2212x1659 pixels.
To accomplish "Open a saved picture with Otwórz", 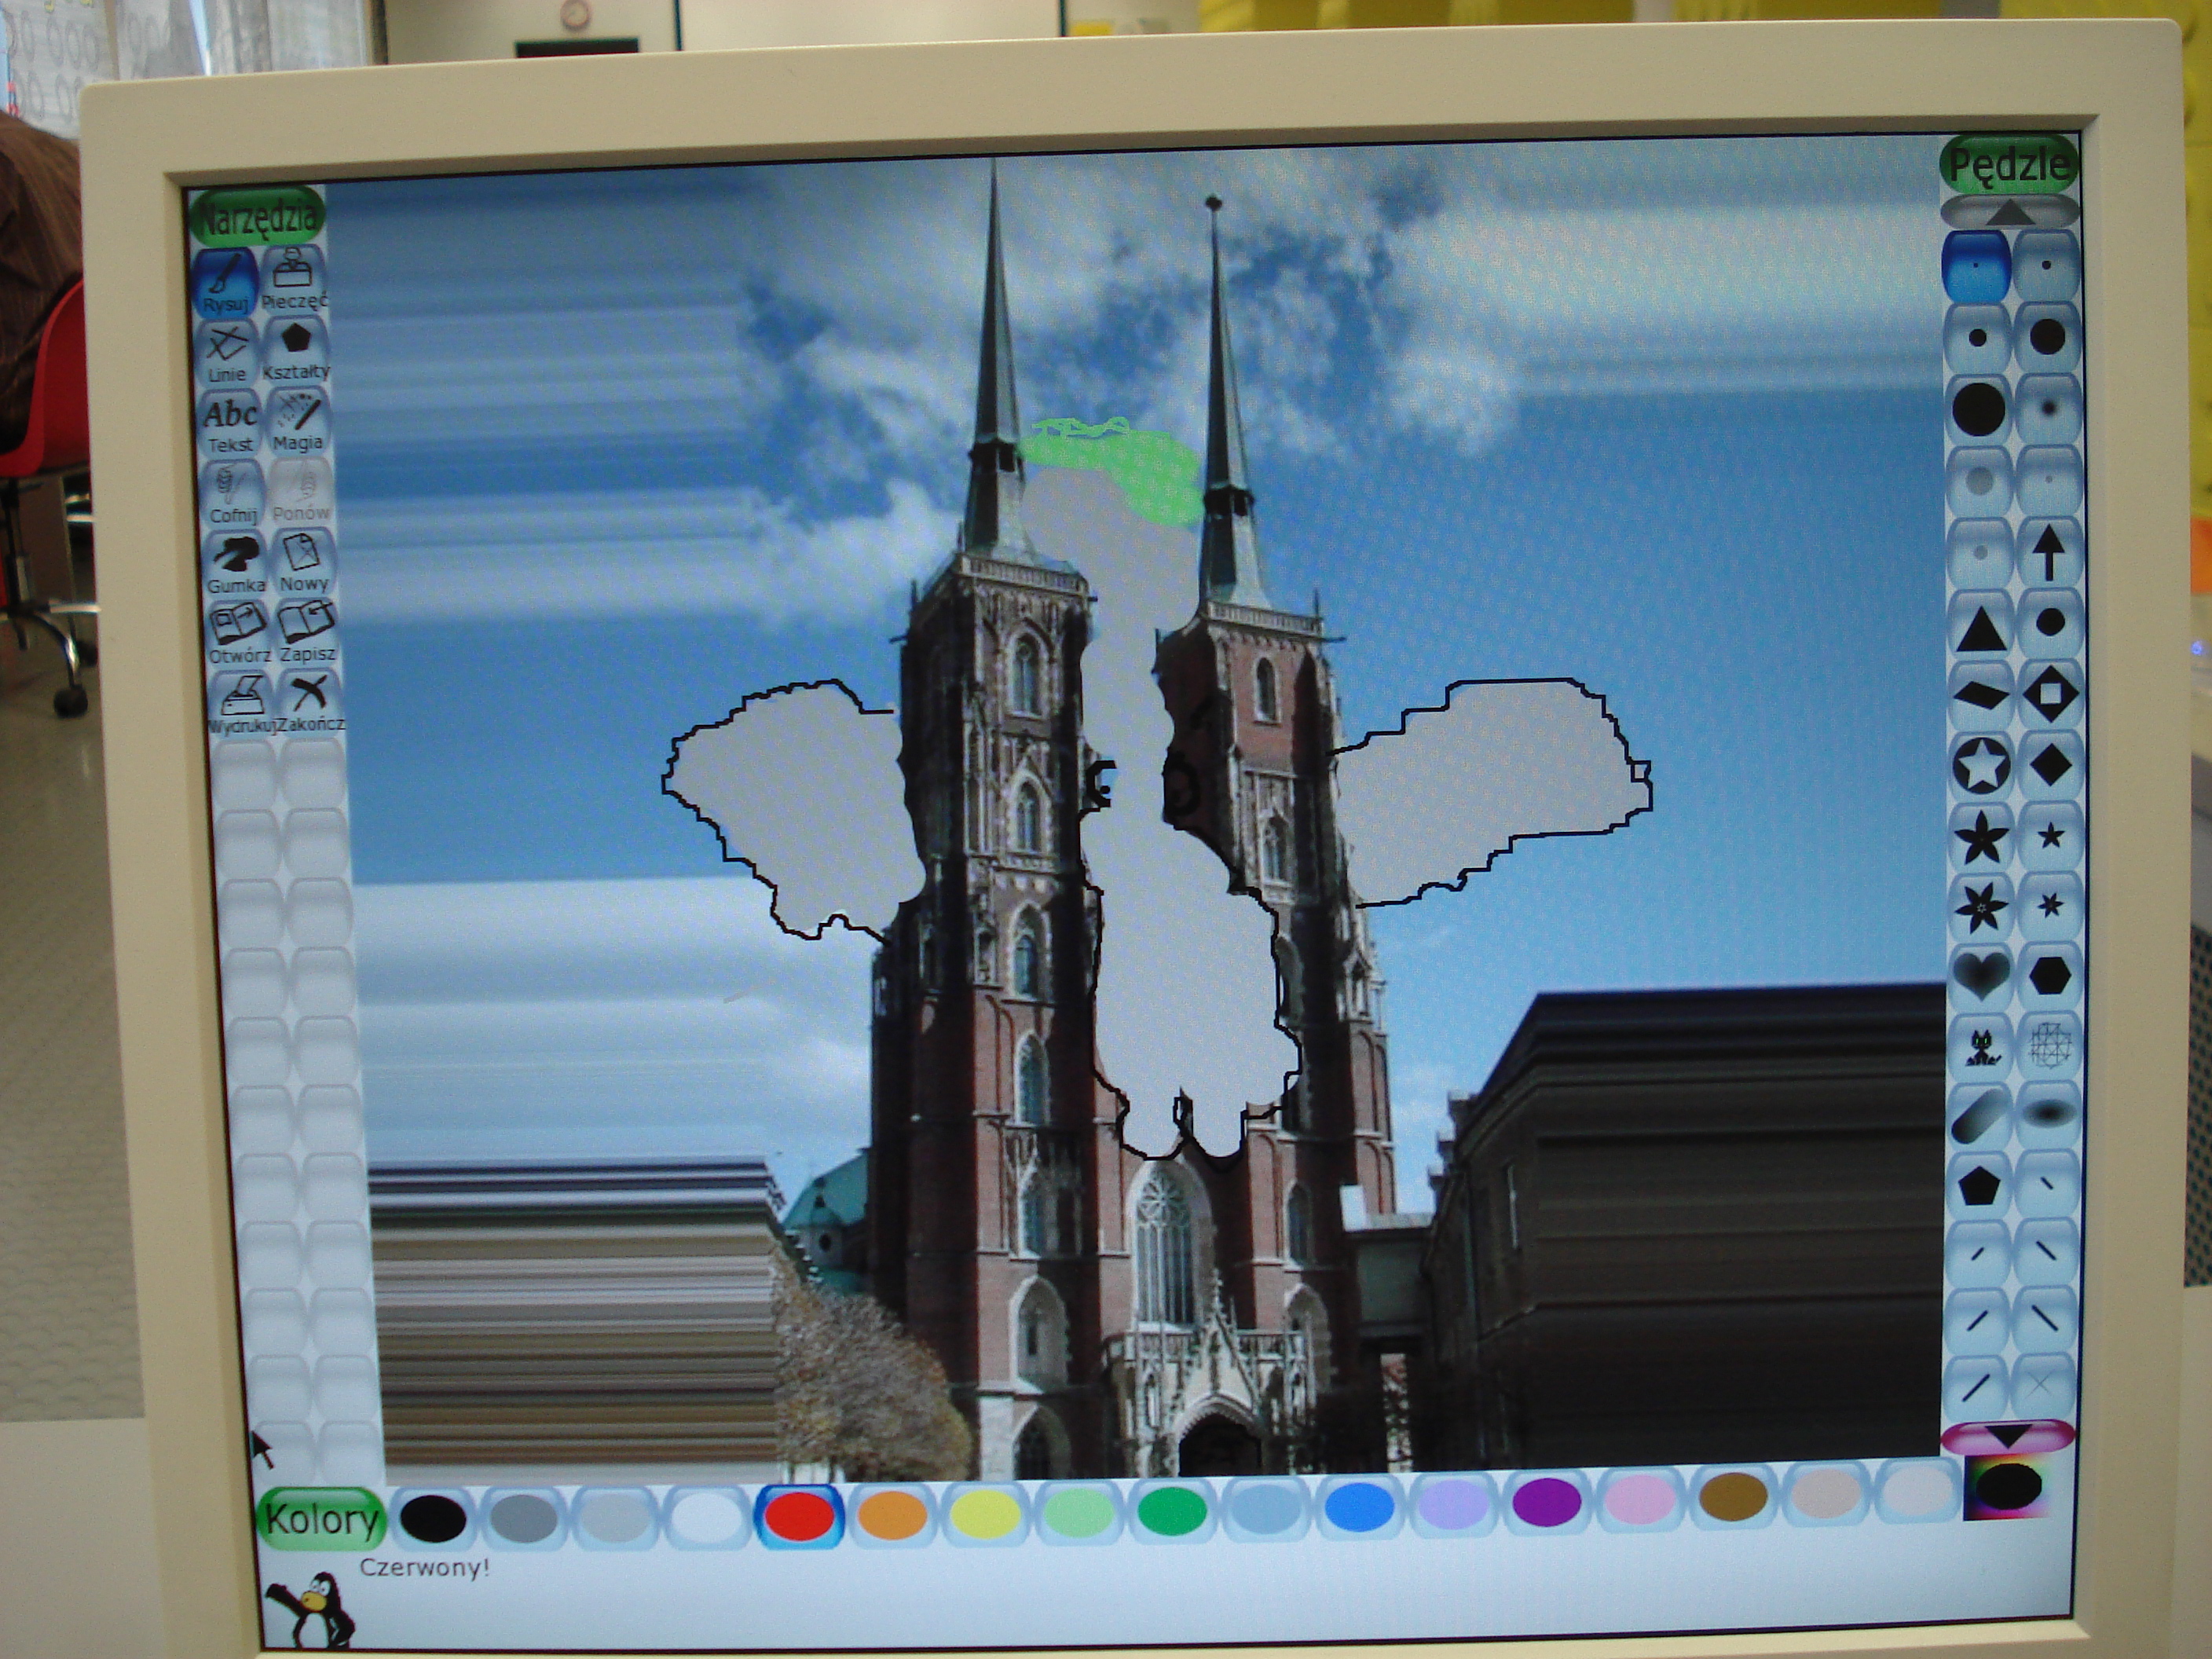I will tap(238, 632).
